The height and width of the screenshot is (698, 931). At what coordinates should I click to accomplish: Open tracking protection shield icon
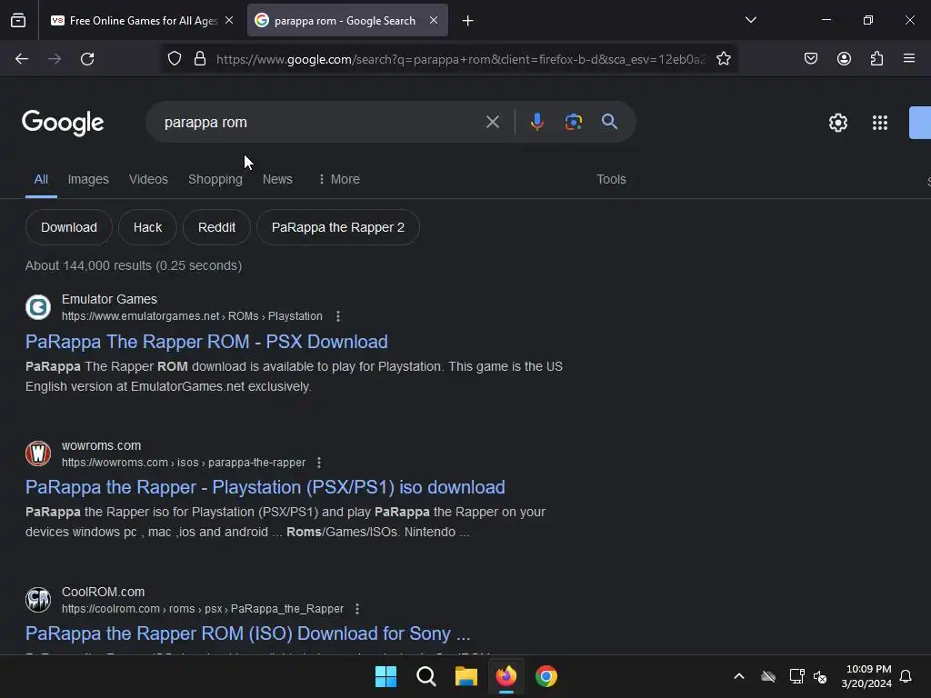coord(174,59)
